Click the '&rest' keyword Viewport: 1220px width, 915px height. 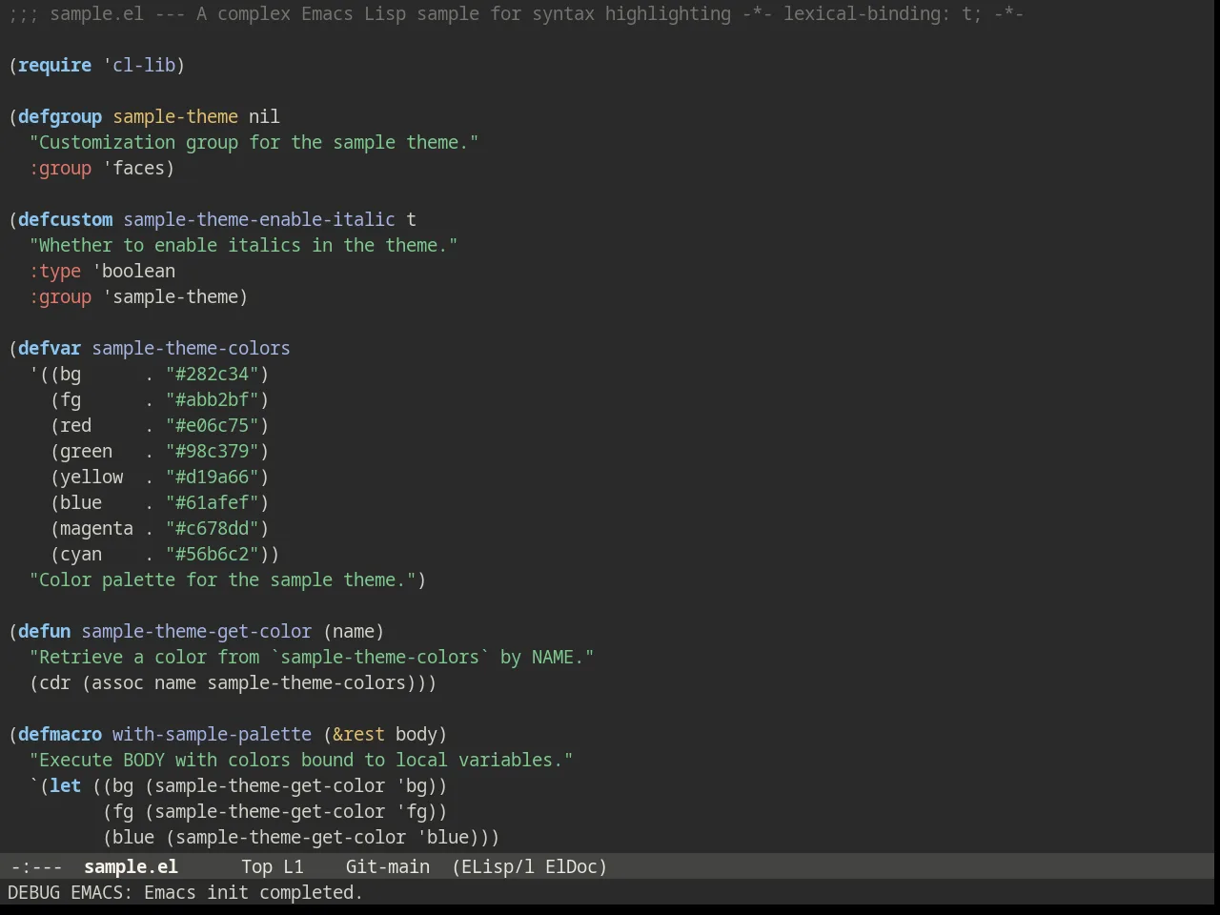pyautogui.click(x=359, y=734)
